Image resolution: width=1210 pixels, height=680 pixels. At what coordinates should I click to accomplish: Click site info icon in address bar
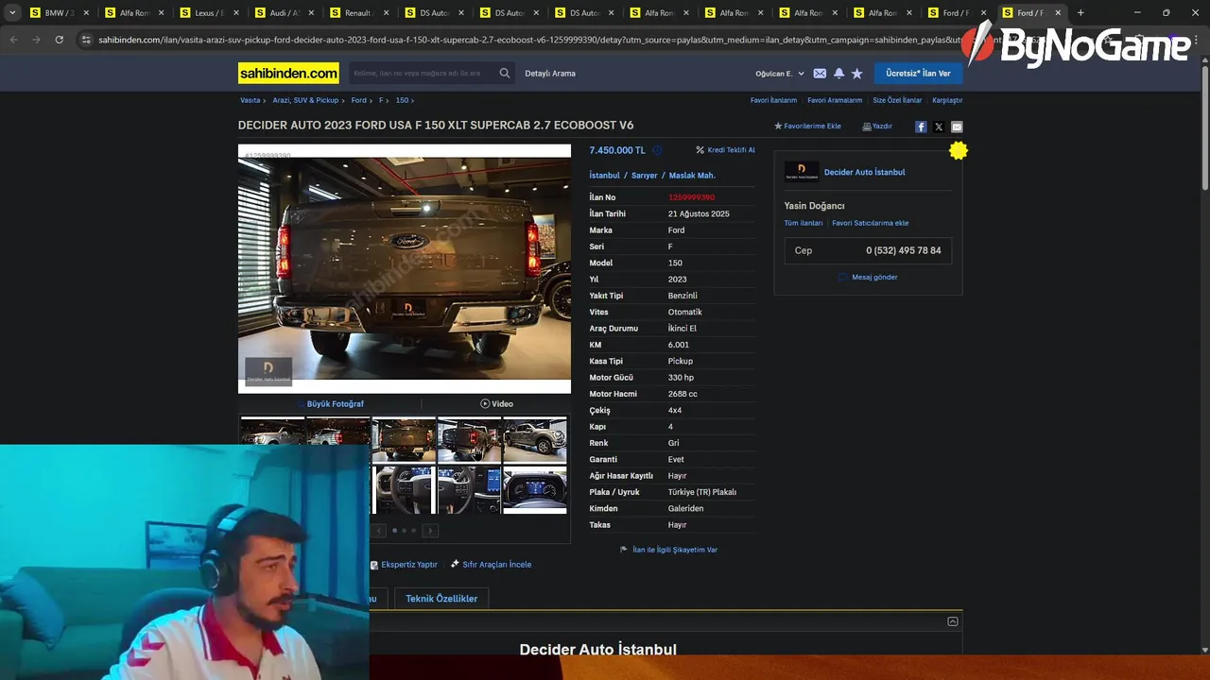(x=86, y=40)
